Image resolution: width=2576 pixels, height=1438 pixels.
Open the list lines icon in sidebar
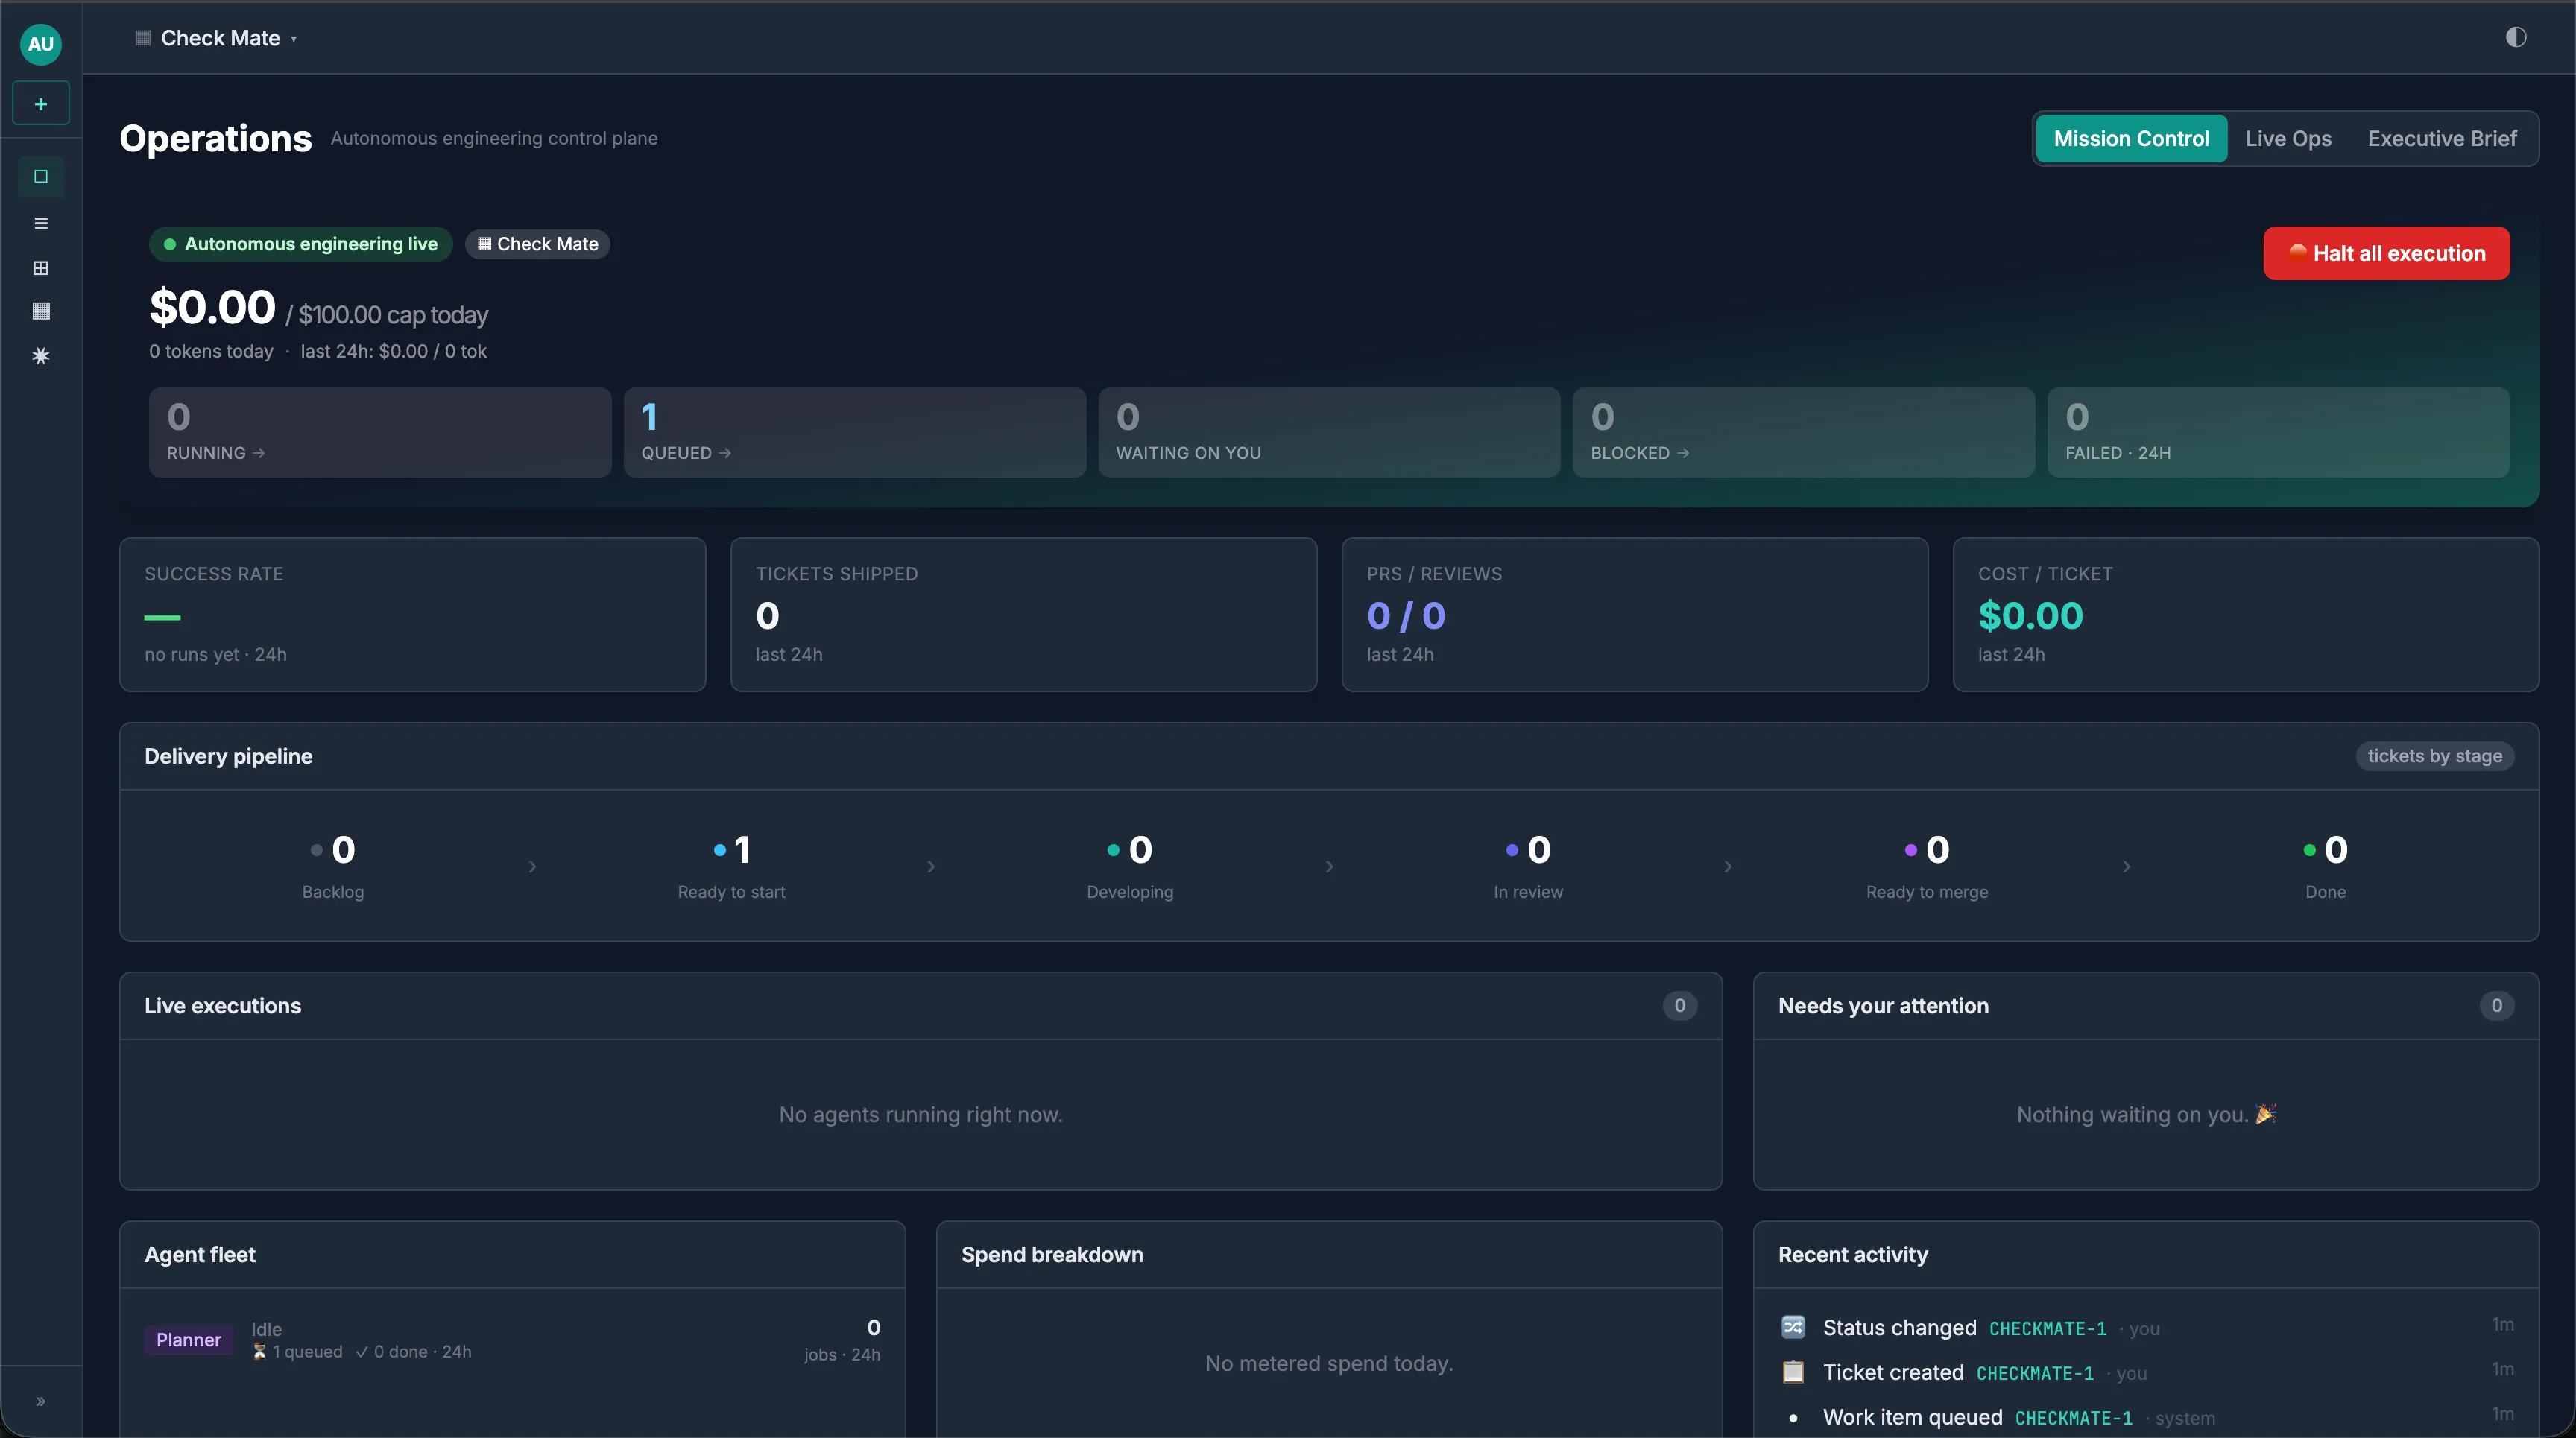(x=41, y=223)
